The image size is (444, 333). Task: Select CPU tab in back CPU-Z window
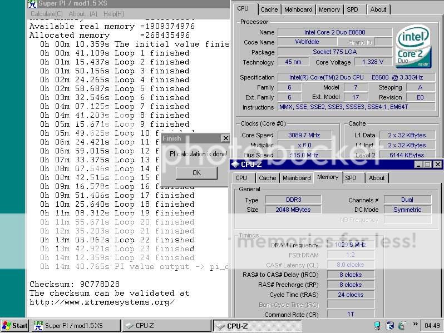coord(243,9)
